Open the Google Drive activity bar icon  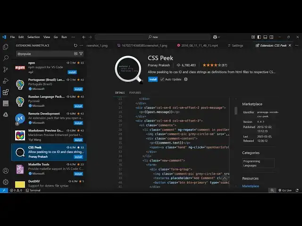[x=6, y=114]
